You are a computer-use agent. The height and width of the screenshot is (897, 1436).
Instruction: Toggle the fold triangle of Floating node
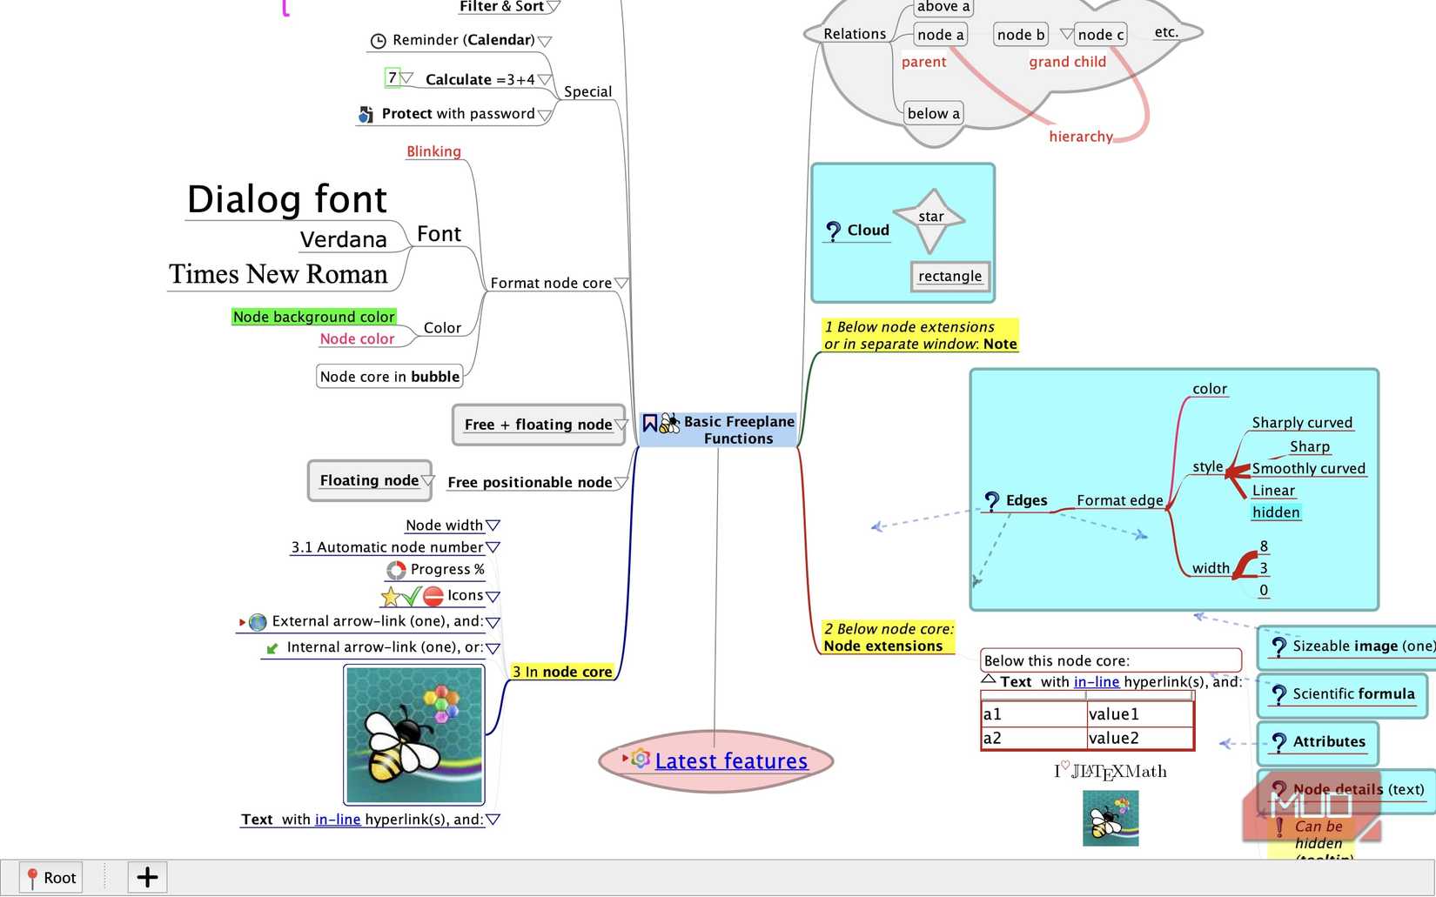coord(427,480)
